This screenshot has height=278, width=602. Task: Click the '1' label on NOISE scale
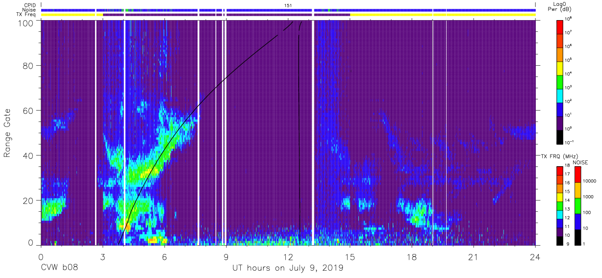[585, 244]
